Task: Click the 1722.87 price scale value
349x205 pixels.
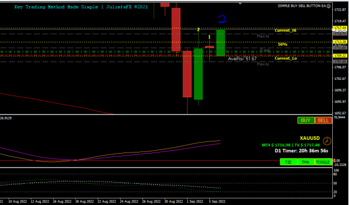Action: [340, 9]
